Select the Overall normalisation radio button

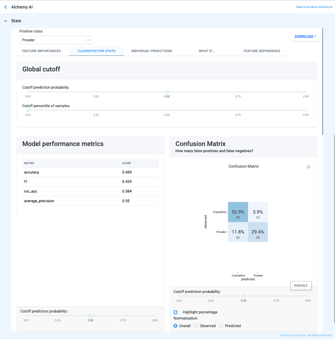click(x=175, y=326)
